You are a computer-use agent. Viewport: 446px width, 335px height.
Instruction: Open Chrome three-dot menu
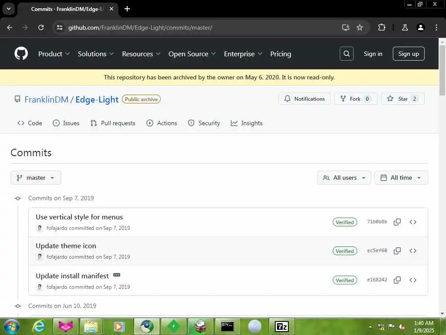(x=436, y=27)
